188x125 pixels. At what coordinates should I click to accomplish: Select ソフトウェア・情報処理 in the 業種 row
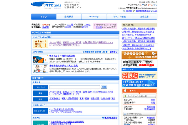(62, 94)
